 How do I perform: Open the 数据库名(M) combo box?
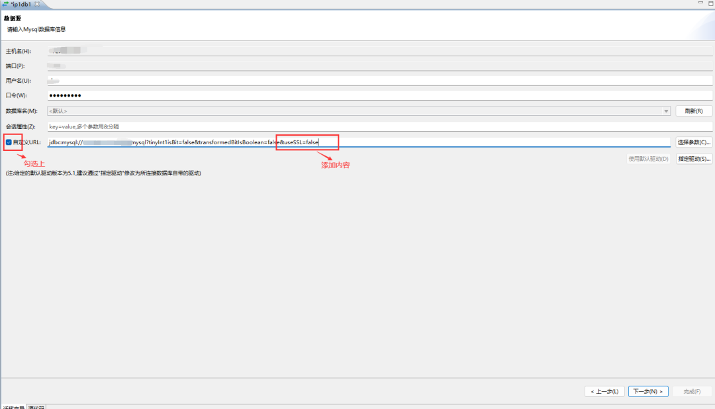tap(359, 111)
